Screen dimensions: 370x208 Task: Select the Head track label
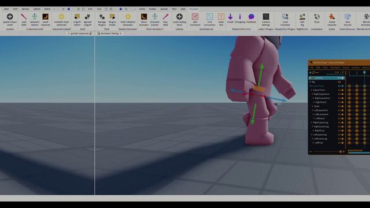coord(316,106)
